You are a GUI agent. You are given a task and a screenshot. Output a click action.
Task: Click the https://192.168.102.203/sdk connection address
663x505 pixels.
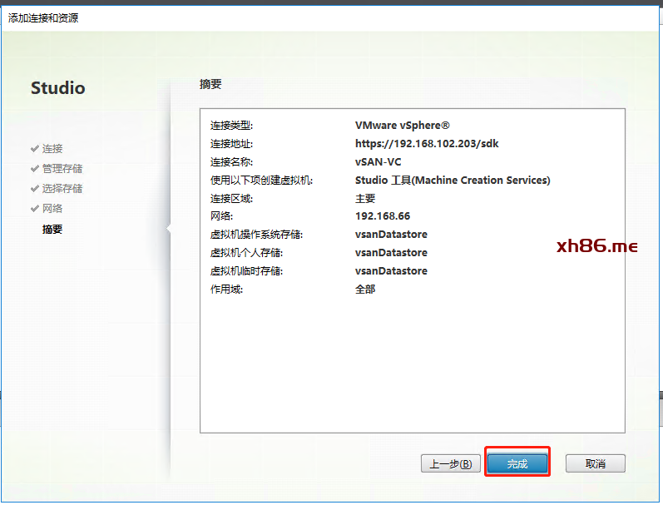427,143
